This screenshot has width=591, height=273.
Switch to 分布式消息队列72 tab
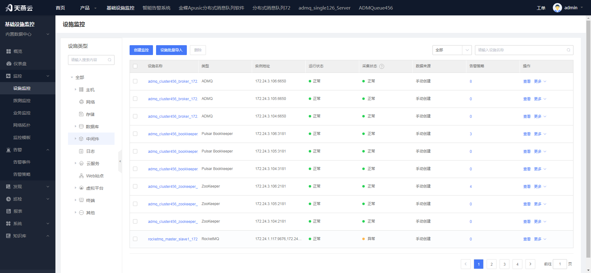pyautogui.click(x=271, y=8)
